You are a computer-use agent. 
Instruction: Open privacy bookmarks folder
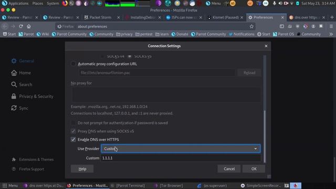coord(124,34)
